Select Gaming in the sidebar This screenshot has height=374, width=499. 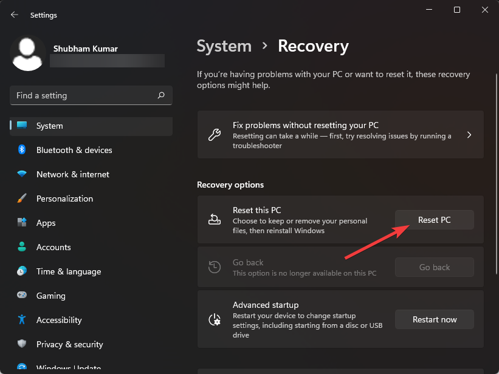91,296
